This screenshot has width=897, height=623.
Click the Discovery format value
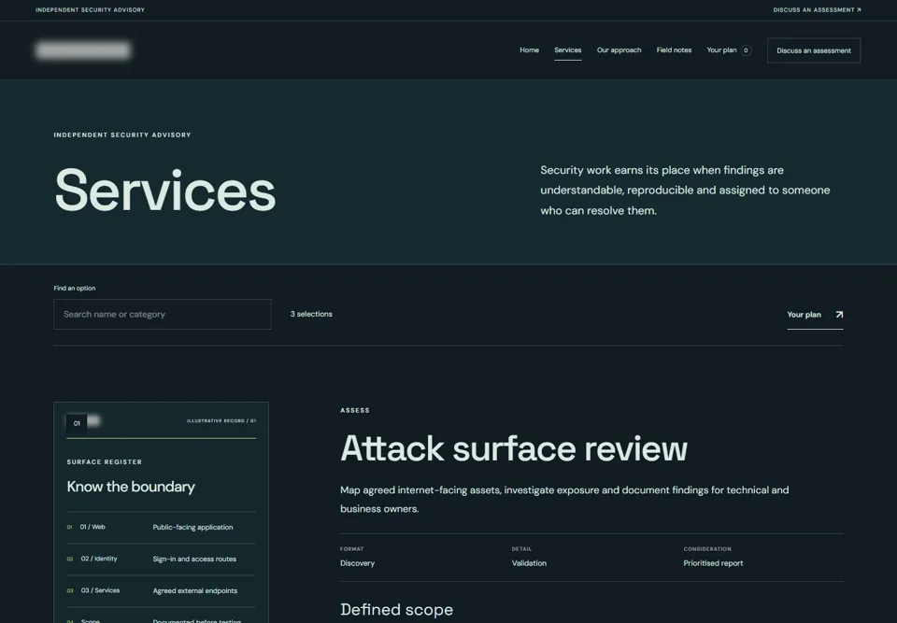(358, 563)
